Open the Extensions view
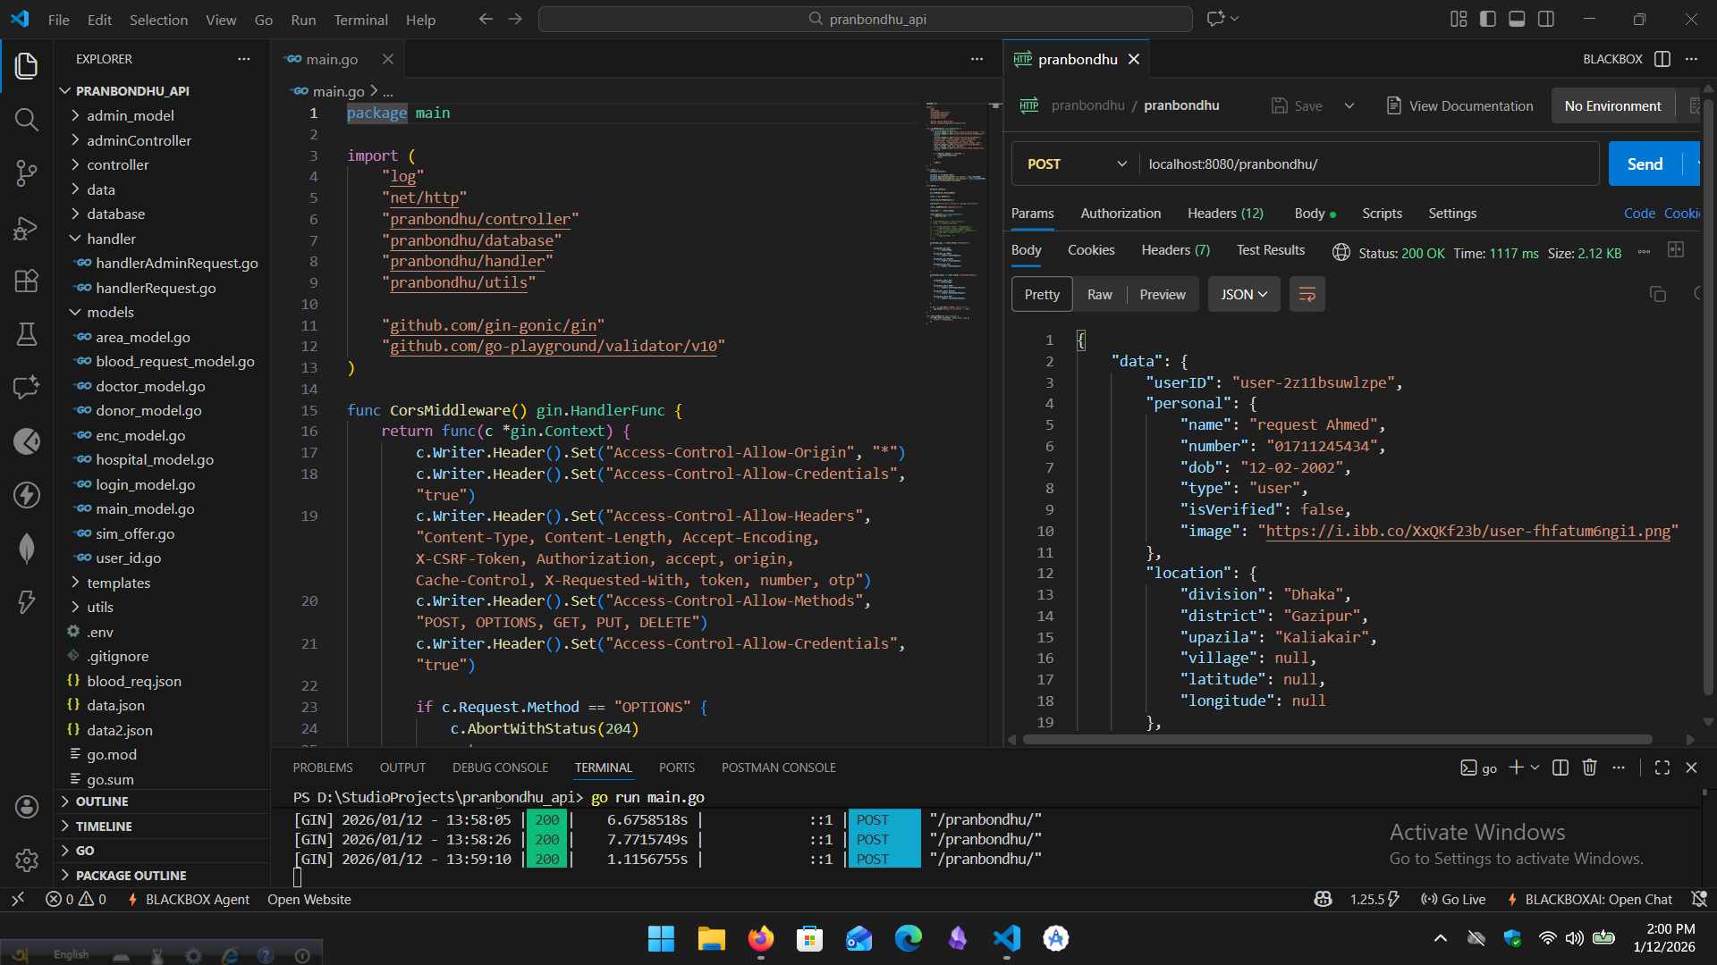The width and height of the screenshot is (1717, 965). coord(26,281)
